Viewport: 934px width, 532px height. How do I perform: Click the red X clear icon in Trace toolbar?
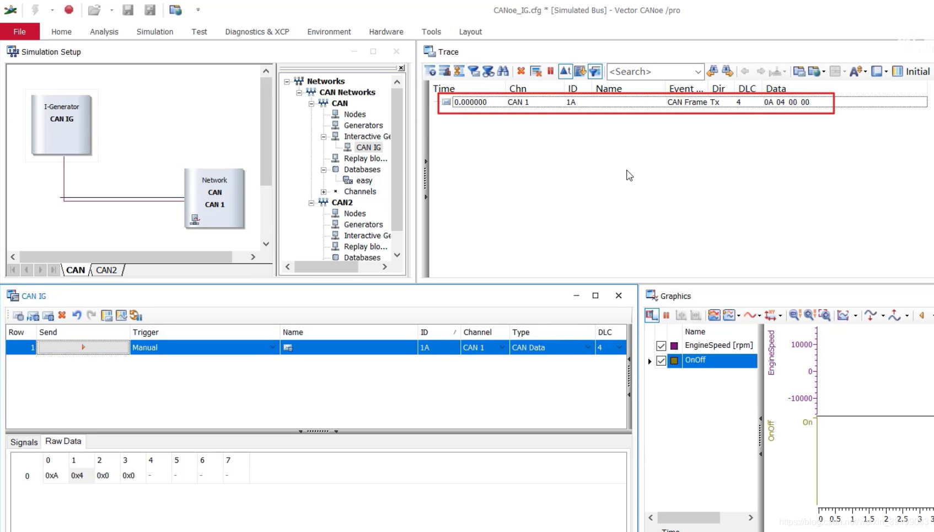pyautogui.click(x=521, y=71)
